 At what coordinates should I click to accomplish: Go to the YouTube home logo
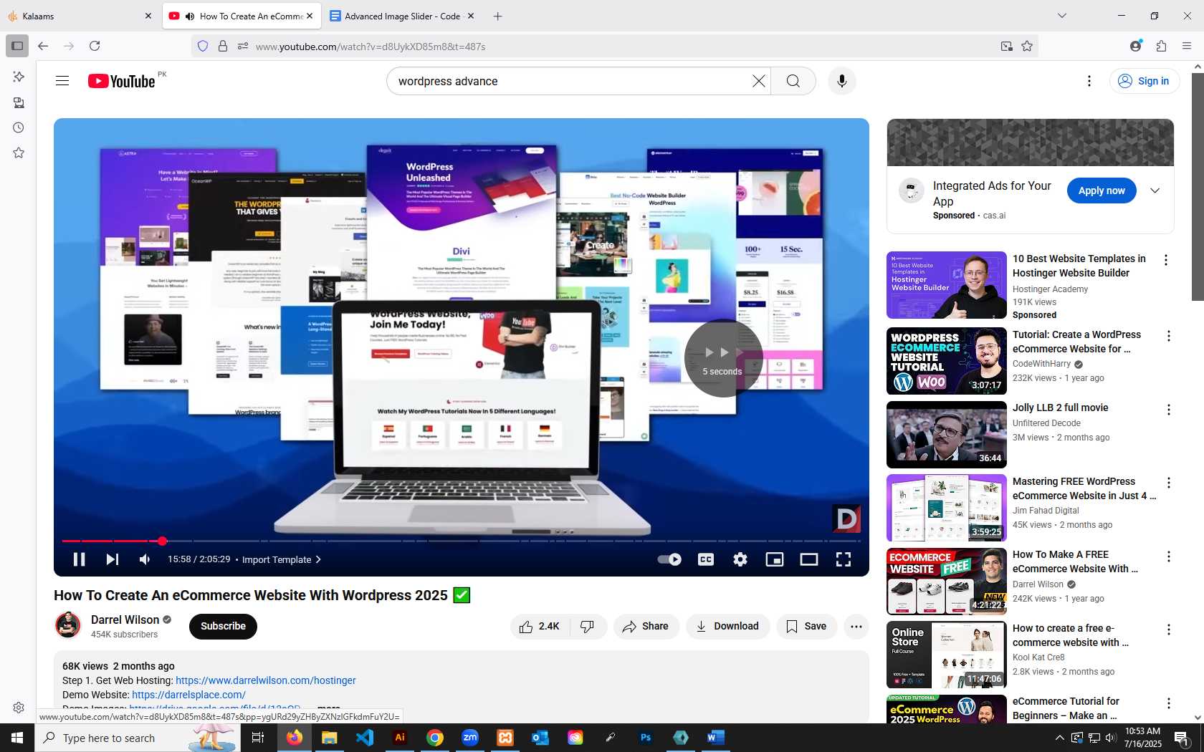tap(122, 81)
